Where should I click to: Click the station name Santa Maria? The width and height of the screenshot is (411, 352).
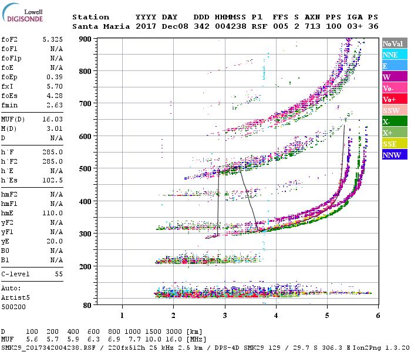click(101, 26)
